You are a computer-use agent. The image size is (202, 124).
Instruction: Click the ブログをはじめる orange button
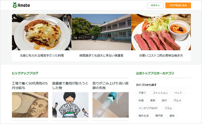[x=178, y=6]
